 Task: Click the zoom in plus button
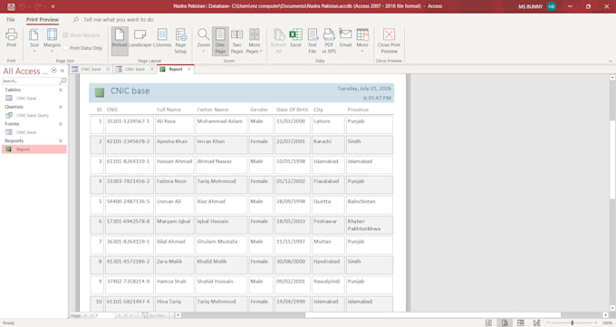(595, 322)
